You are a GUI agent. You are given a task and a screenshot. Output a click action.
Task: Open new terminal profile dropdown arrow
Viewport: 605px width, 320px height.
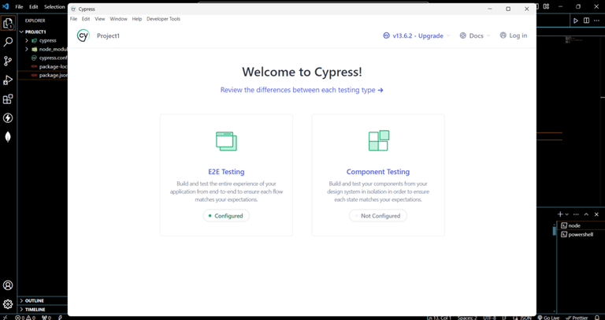pos(567,214)
